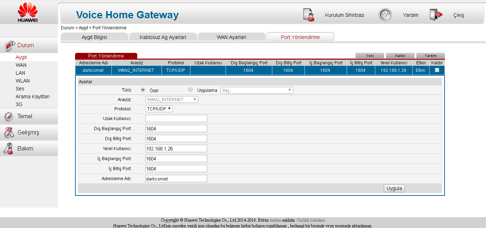
Task: Click the İç Bitiş Port field
Action: click(x=176, y=169)
